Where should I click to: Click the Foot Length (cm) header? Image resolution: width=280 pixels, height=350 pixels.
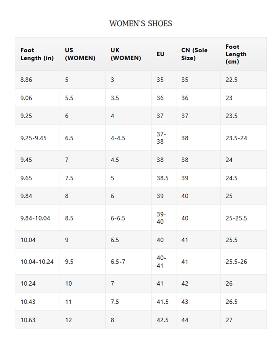[236, 54]
